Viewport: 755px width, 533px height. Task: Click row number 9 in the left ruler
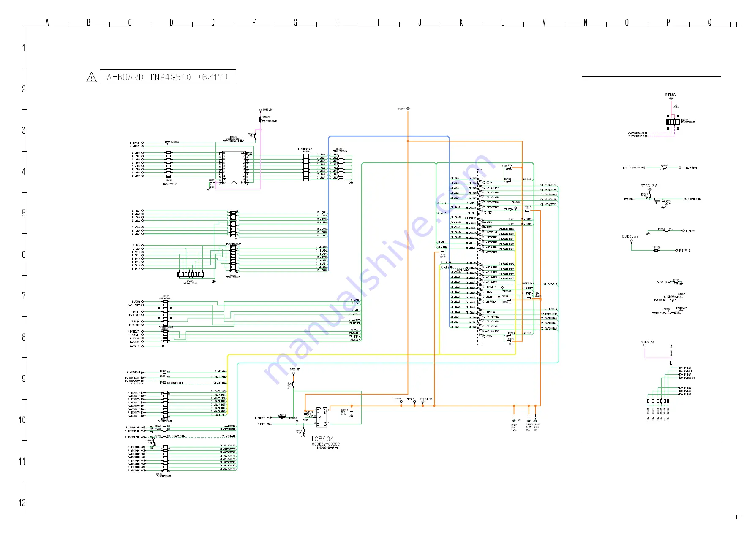(x=24, y=379)
